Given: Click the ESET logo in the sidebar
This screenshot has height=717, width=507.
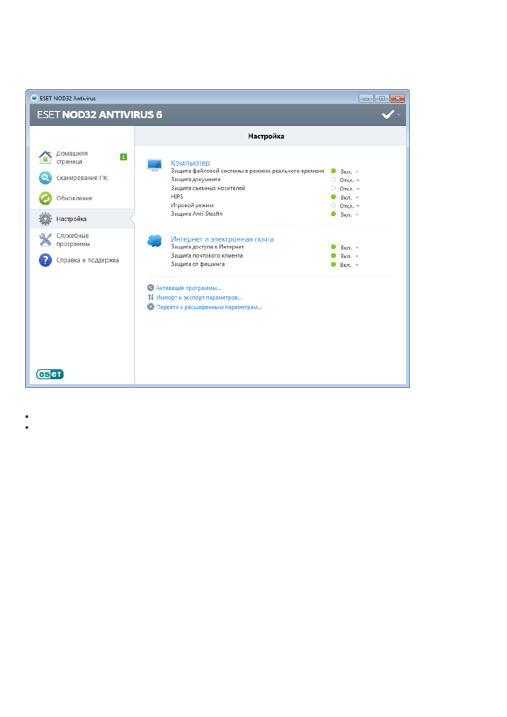Looking at the screenshot, I should pyautogui.click(x=50, y=374).
